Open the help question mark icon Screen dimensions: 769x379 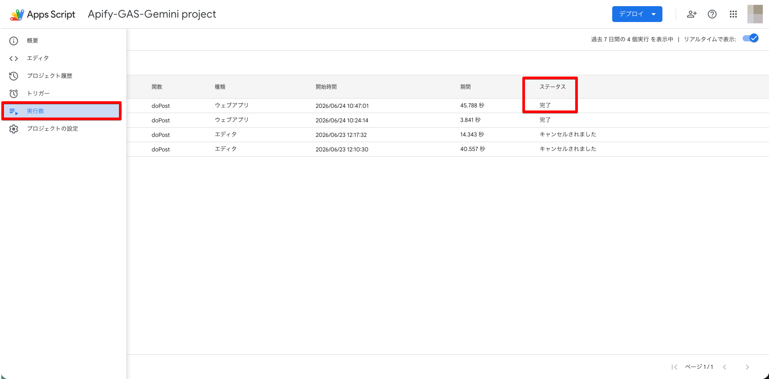click(x=712, y=14)
